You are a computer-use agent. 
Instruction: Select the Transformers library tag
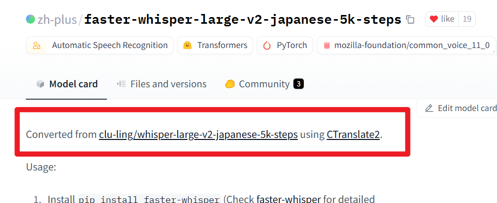tap(215, 45)
